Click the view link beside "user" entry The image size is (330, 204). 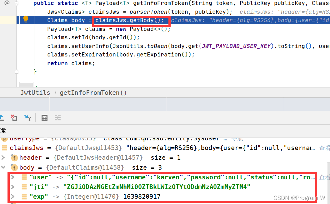pyautogui.click(x=324, y=177)
